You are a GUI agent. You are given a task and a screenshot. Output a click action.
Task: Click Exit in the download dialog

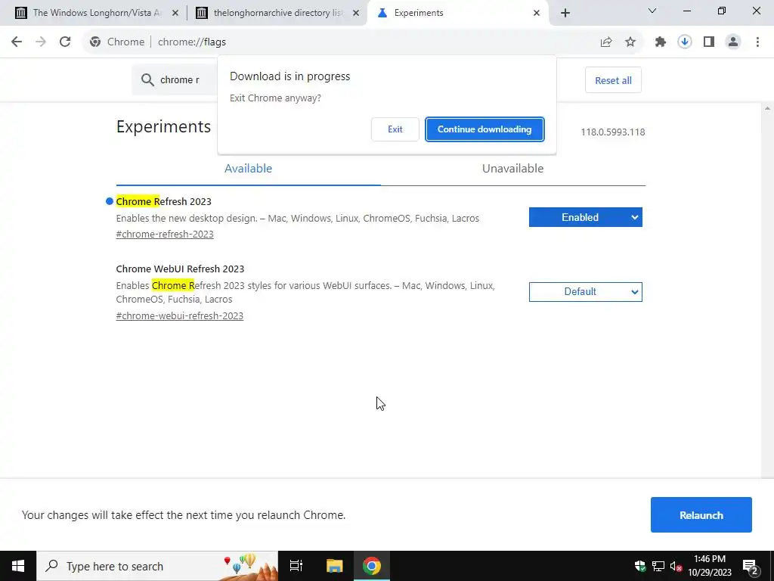[x=395, y=129]
